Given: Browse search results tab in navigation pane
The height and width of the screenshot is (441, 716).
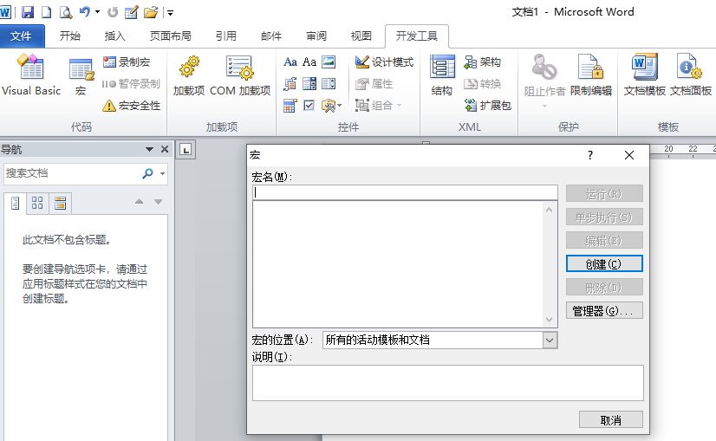Looking at the screenshot, I should tap(60, 203).
